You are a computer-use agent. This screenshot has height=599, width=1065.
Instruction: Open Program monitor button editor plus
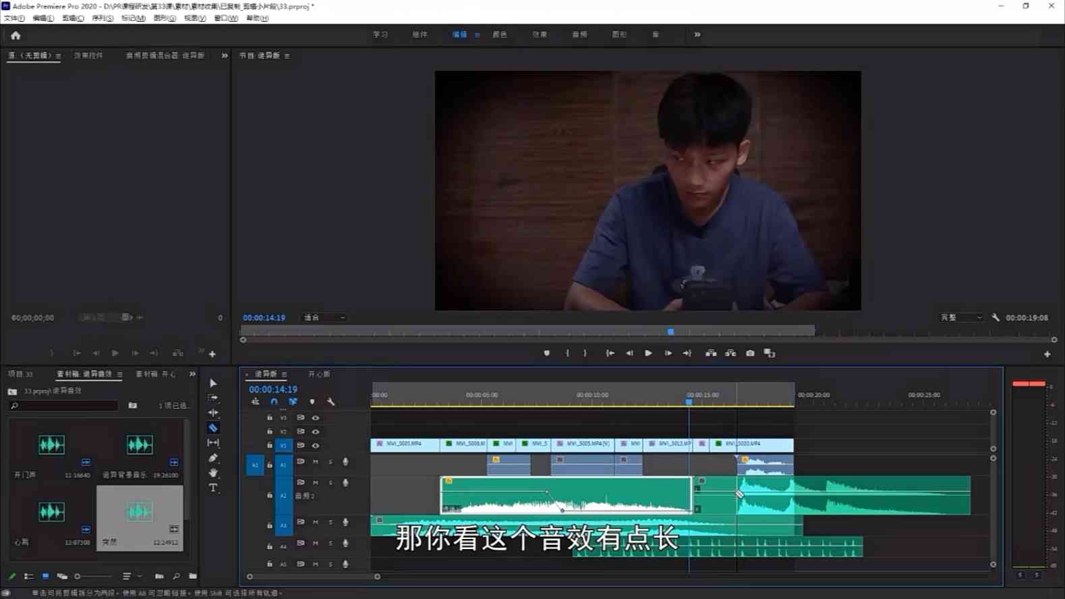pyautogui.click(x=1047, y=354)
